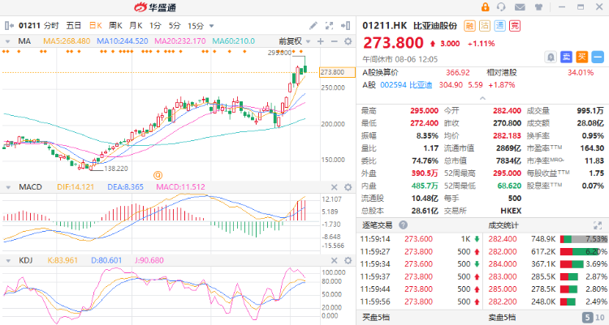This screenshot has height=325, width=609.
Task: Close the KDJ indicator panel
Action: pos(334,261)
